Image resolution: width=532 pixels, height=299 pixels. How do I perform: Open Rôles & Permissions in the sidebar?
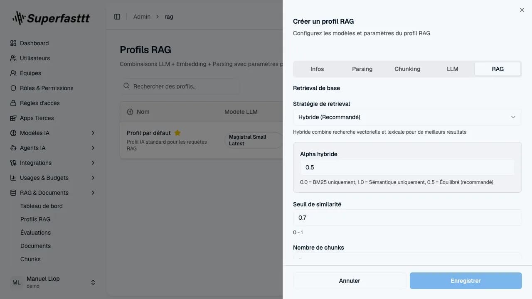point(53,88)
